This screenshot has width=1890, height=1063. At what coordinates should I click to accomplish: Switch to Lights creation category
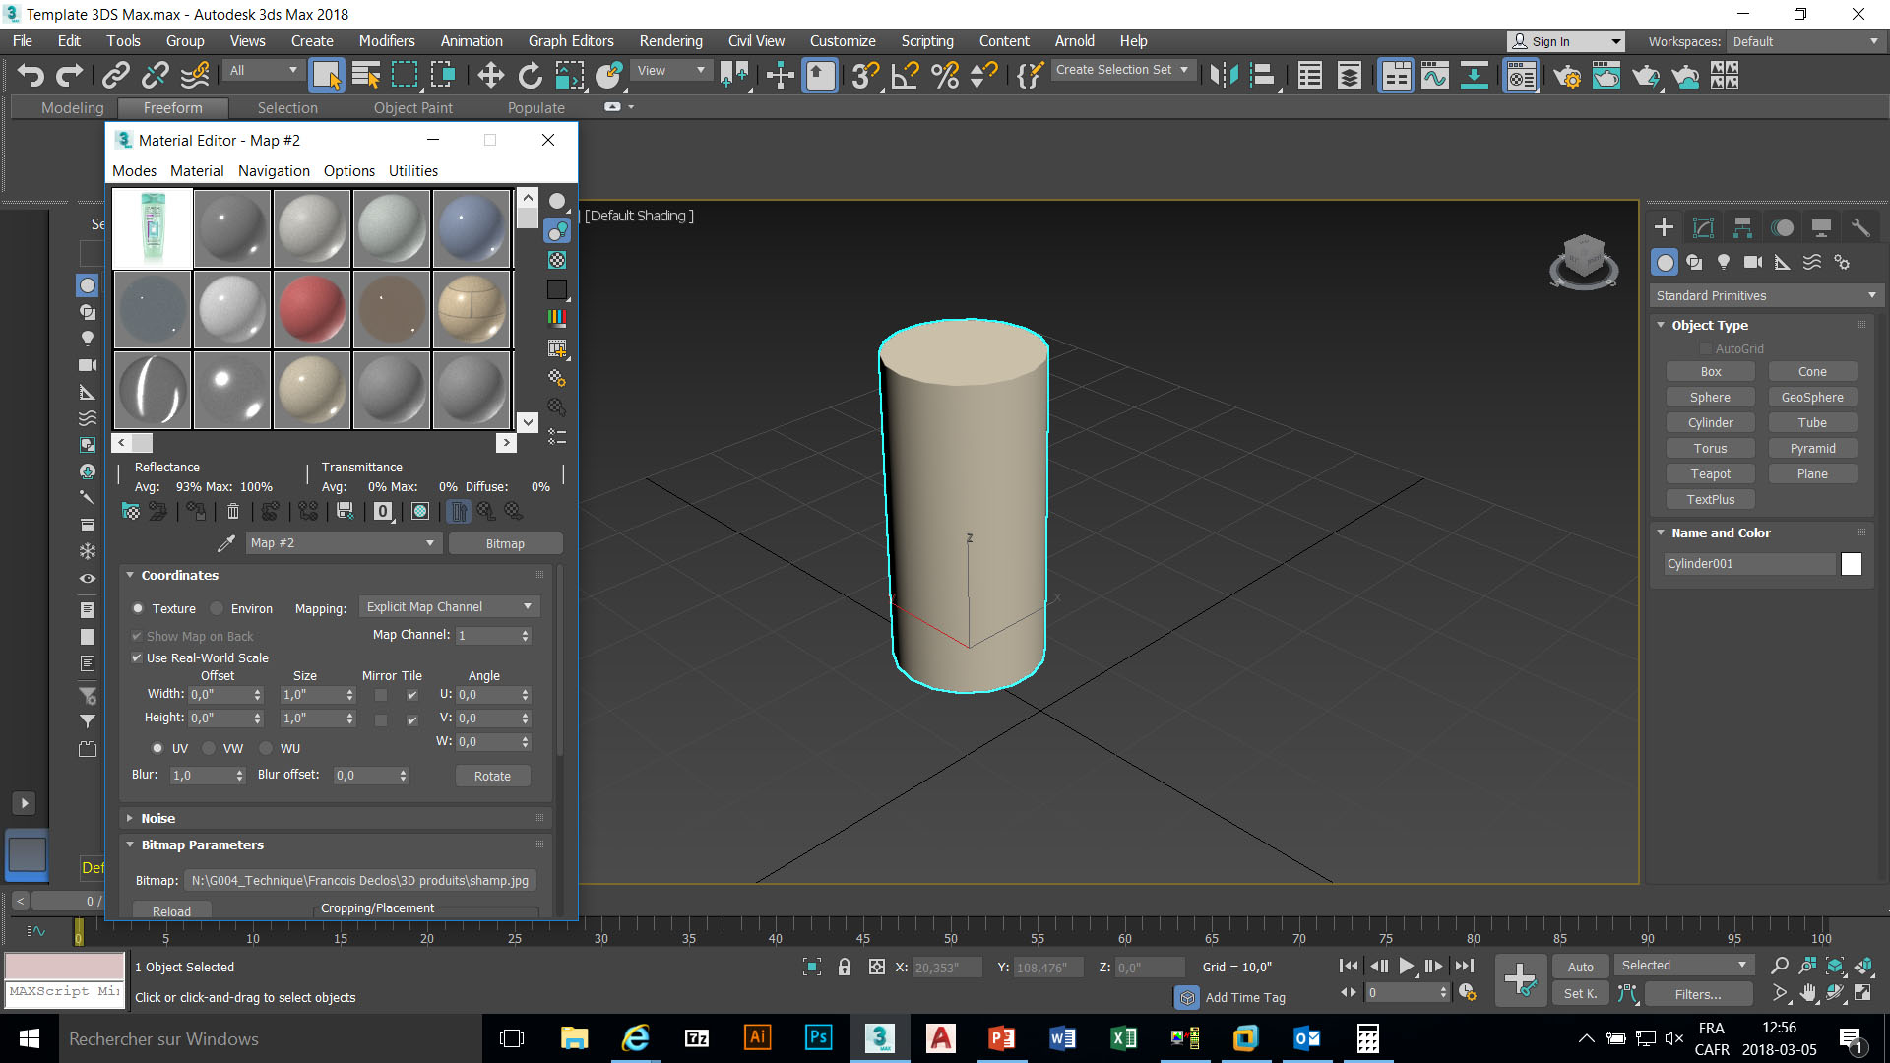click(1724, 262)
